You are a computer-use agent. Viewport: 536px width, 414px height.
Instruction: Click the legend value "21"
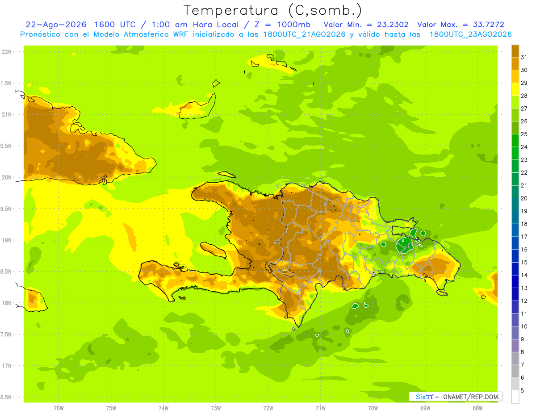524,186
